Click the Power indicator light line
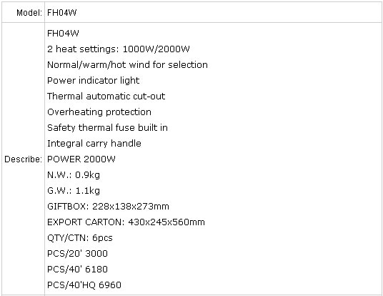The image size is (383, 296). (x=93, y=81)
